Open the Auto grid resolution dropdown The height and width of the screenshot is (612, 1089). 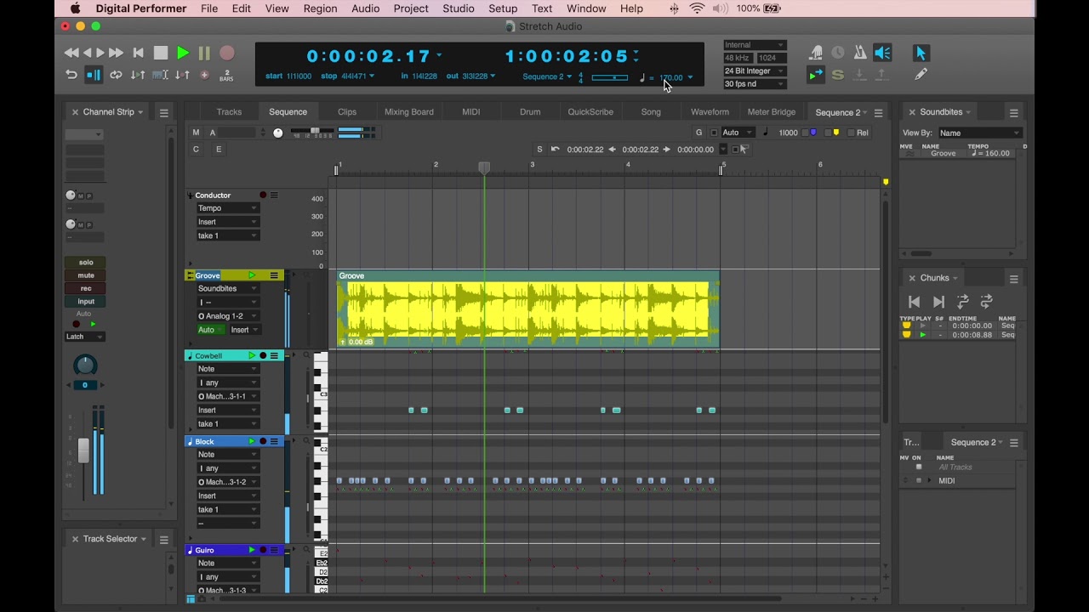[x=738, y=133]
